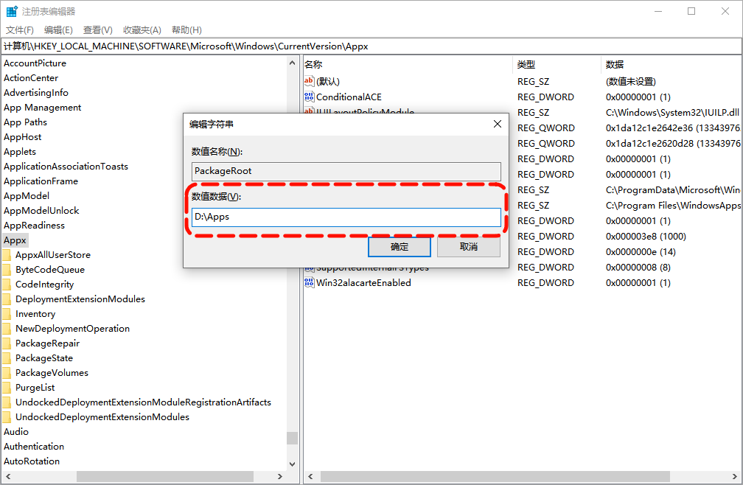Select the ConditionalACE DWORD icon
743x485 pixels.
309,97
